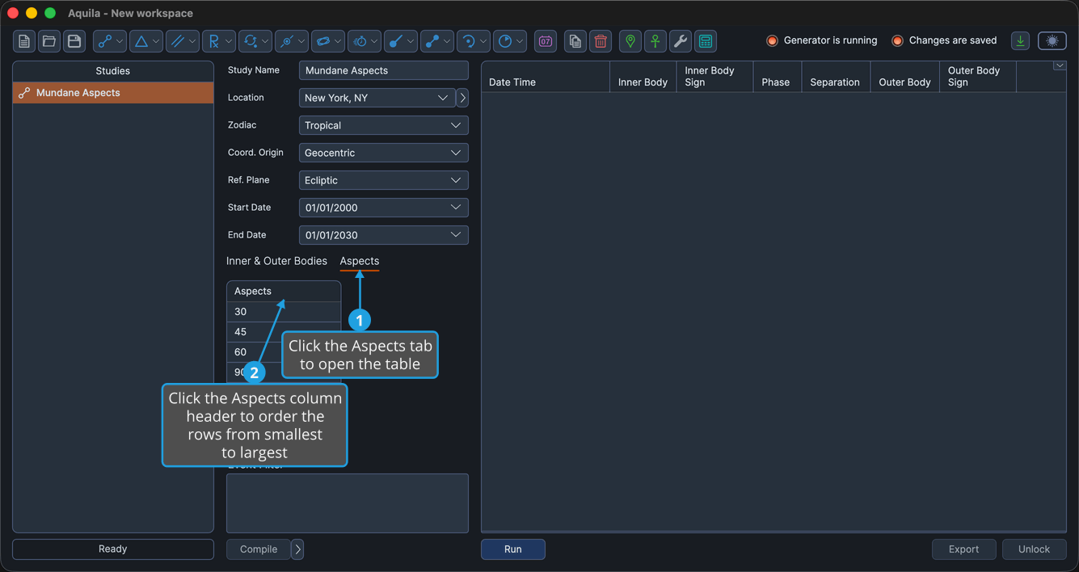This screenshot has height=572, width=1079.
Task: Click the Event Filter text area
Action: click(348, 503)
